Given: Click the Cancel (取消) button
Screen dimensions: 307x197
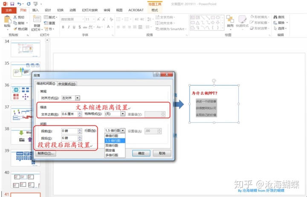Looking at the screenshot, I should 162,153.
